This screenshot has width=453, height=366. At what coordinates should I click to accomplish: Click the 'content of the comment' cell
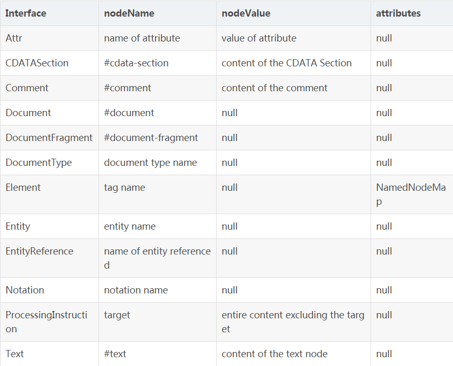click(x=293, y=88)
